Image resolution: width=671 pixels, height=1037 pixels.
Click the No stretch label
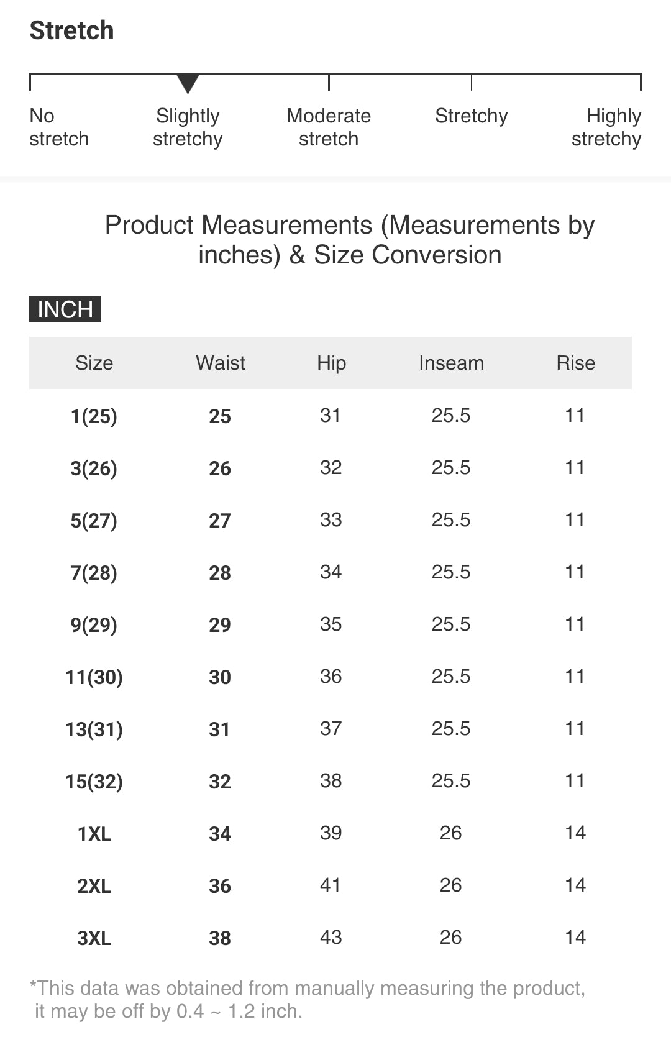coord(59,127)
